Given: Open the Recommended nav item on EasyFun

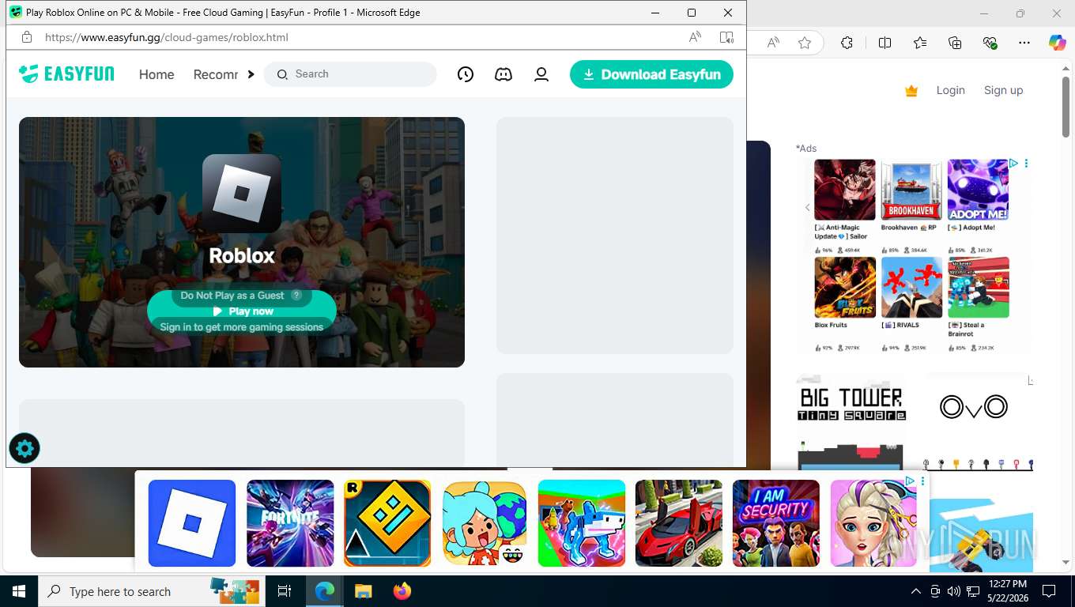Looking at the screenshot, I should tap(216, 74).
